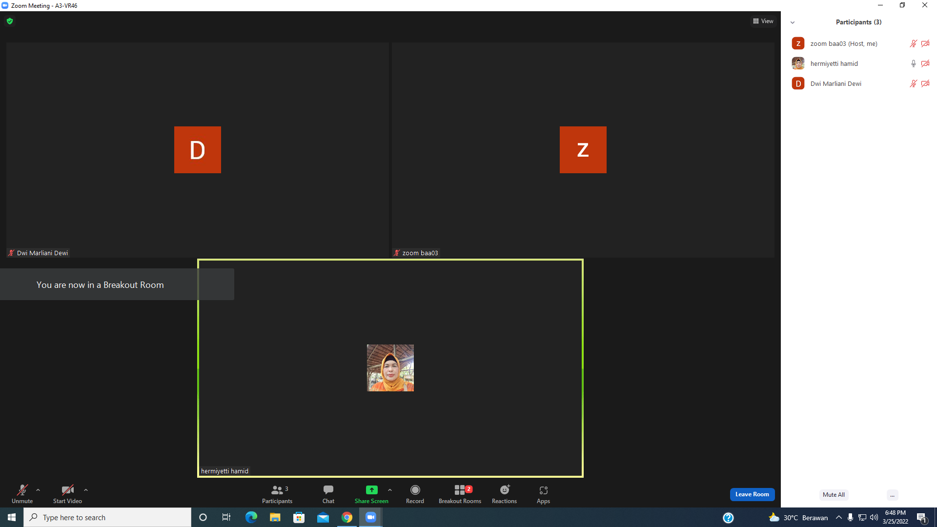937x527 pixels.
Task: Click the blue help question mark icon
Action: [x=728, y=518]
